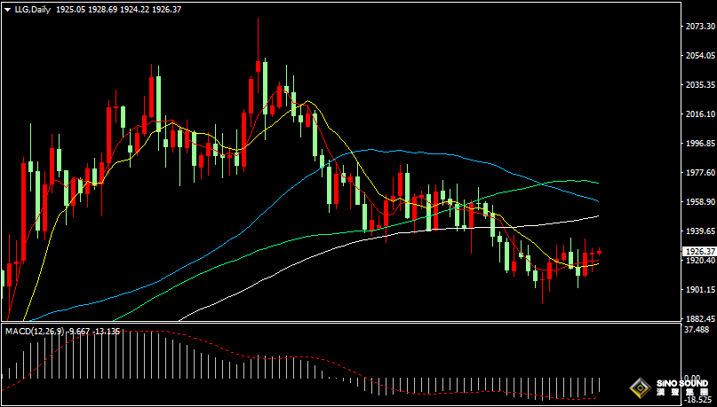717x407 pixels.
Task: Click the 2073.30 price axis label
Action: (x=698, y=27)
